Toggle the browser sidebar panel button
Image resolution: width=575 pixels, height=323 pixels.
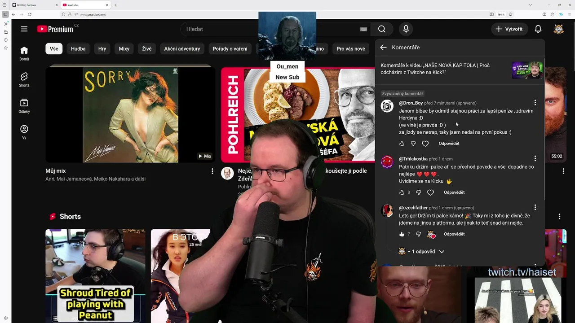[x=5, y=14]
